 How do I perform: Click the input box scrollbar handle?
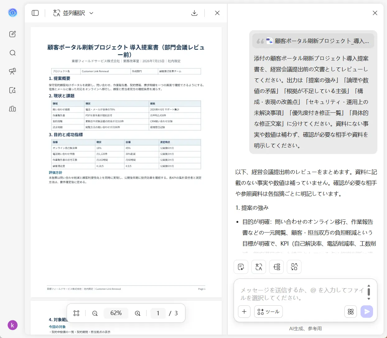(369, 292)
